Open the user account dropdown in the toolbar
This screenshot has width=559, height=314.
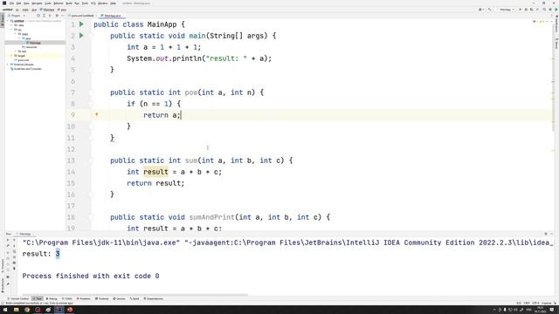[481, 10]
